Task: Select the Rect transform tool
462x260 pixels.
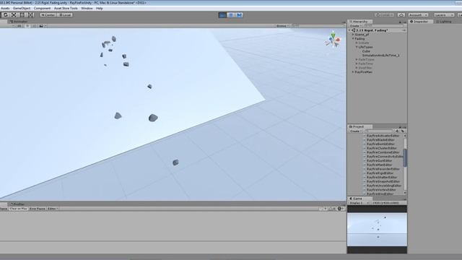Action: click(22, 14)
